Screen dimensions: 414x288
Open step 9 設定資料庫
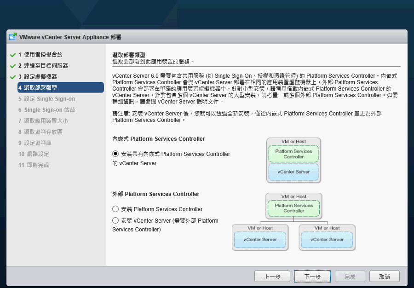point(35,143)
